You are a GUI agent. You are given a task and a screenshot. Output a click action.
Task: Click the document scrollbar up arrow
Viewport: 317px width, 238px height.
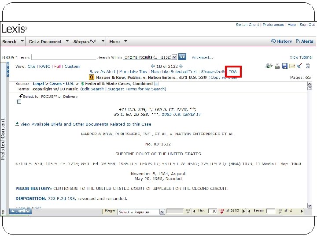point(310,84)
